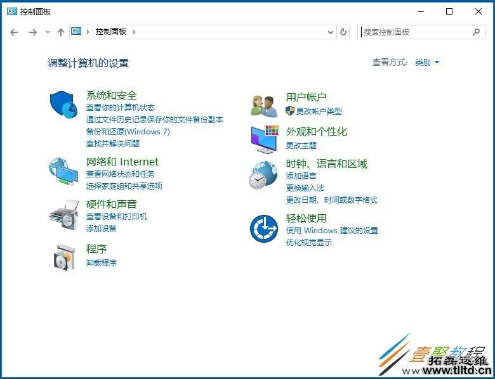Click the Control Panel icon in address bar
This screenshot has height=379, width=495.
click(x=76, y=31)
